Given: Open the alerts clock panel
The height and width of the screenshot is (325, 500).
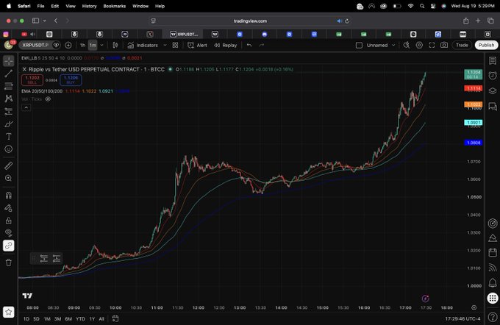Looking at the screenshot, I should coord(493,76).
